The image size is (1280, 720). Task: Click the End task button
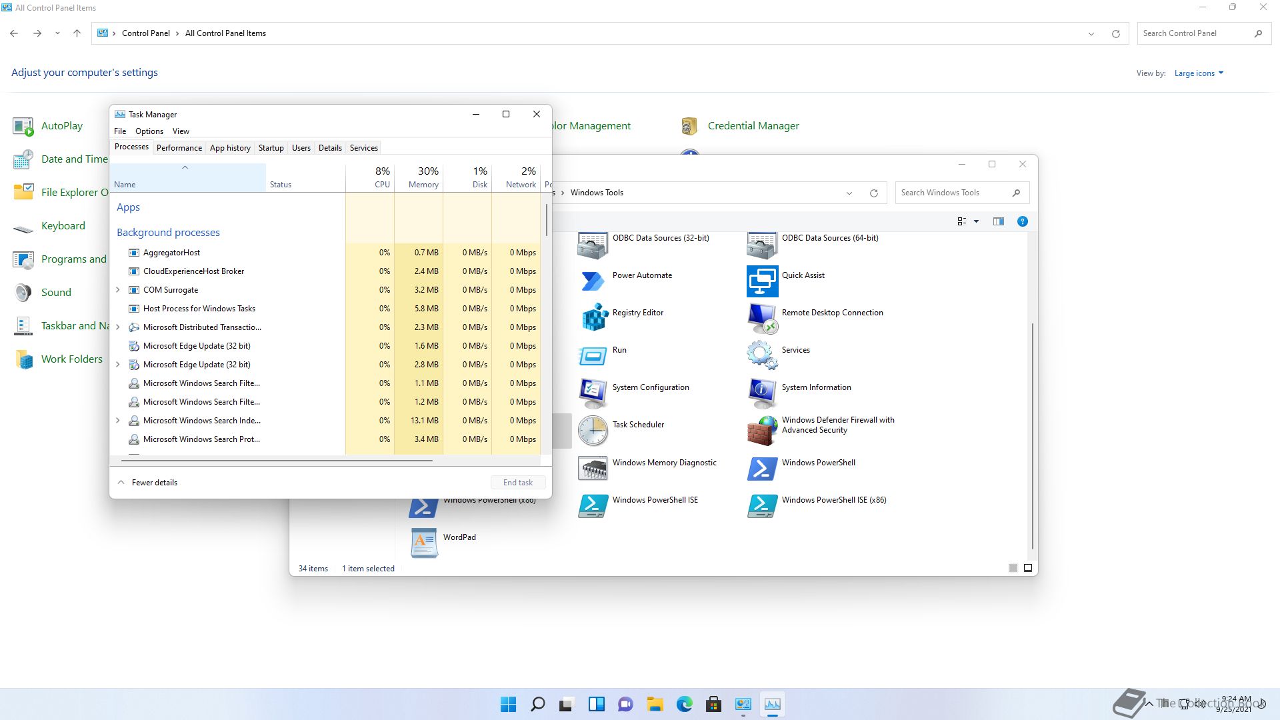518,483
